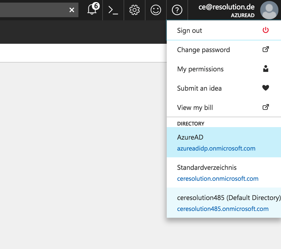Clear the search box with the X
This screenshot has height=249, width=281.
click(72, 10)
